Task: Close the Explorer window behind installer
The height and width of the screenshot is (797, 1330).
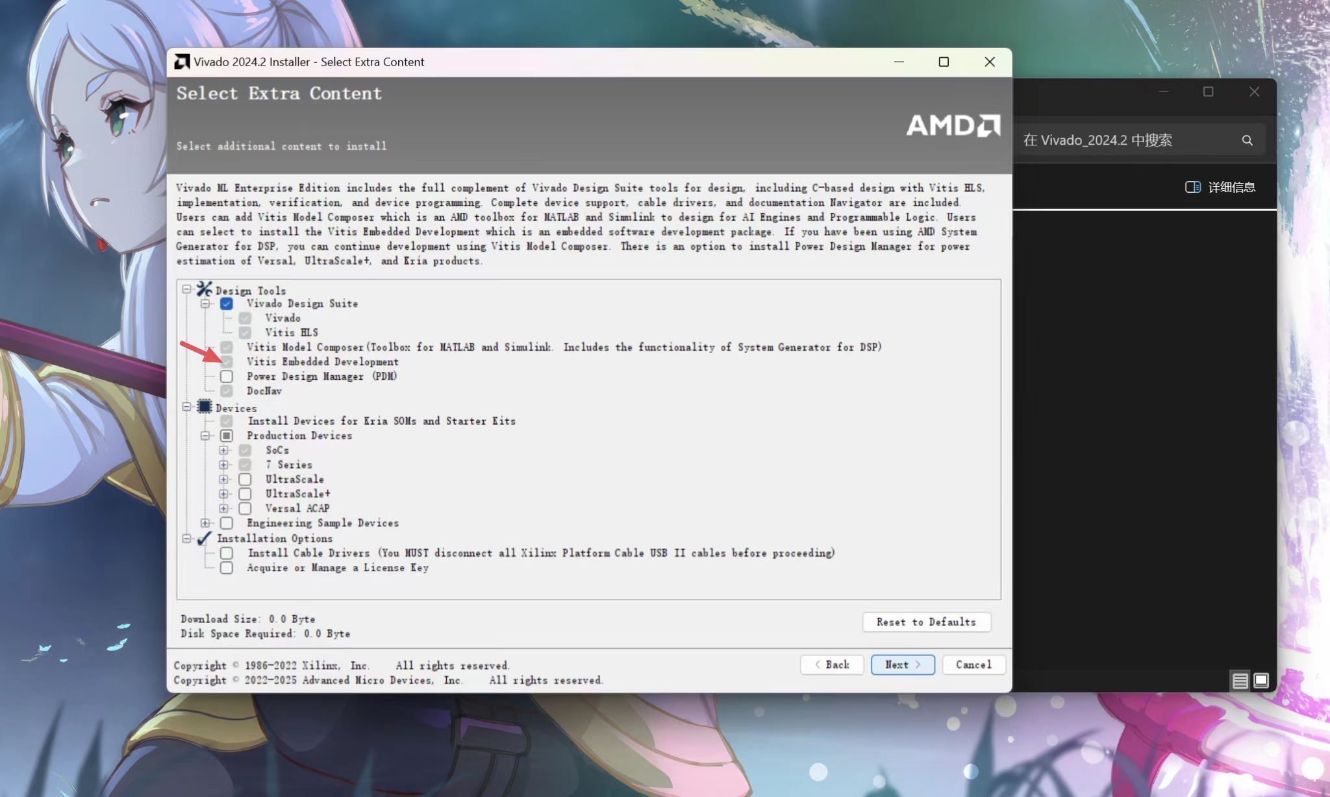Action: pyautogui.click(x=1254, y=92)
